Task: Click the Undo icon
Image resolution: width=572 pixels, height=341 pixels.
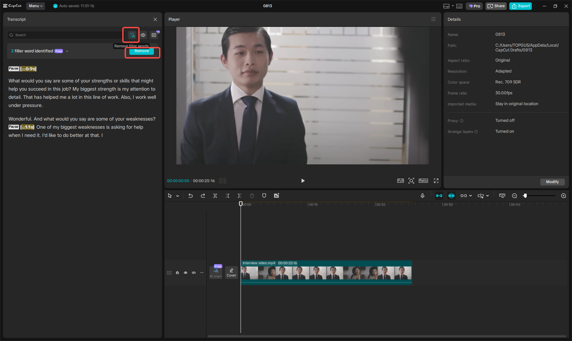Action: (x=190, y=196)
